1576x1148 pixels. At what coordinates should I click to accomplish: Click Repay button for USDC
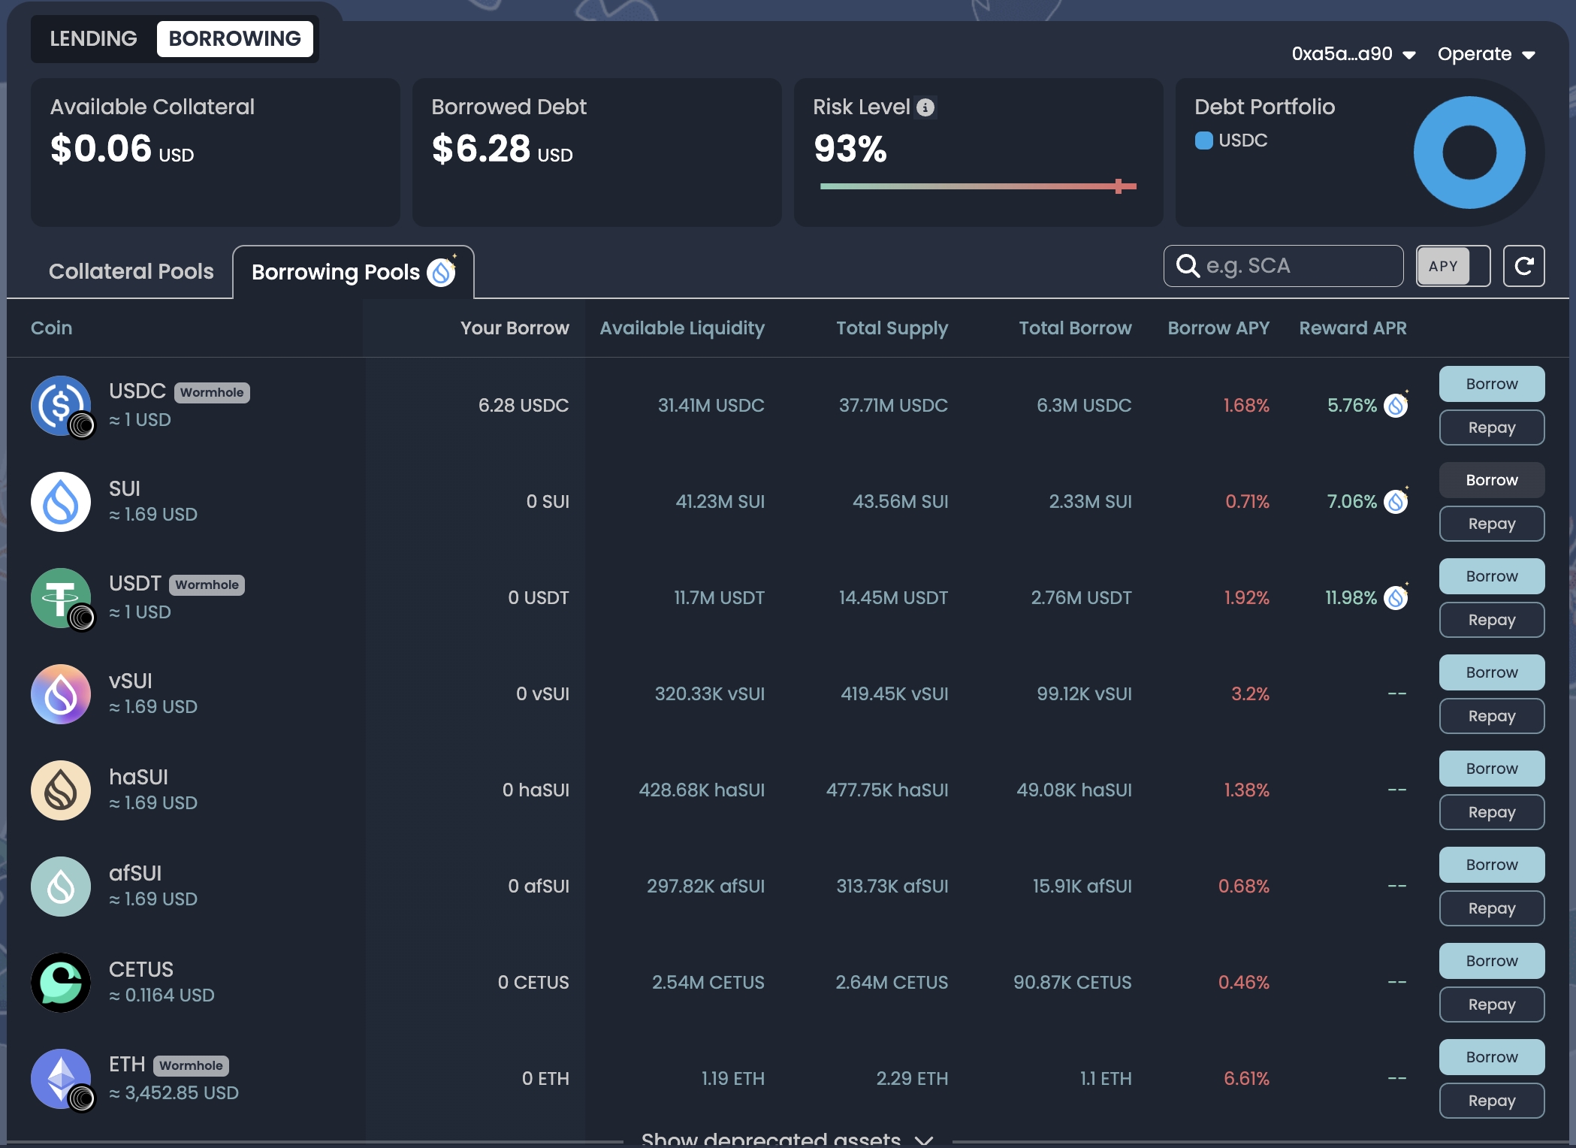click(1491, 427)
